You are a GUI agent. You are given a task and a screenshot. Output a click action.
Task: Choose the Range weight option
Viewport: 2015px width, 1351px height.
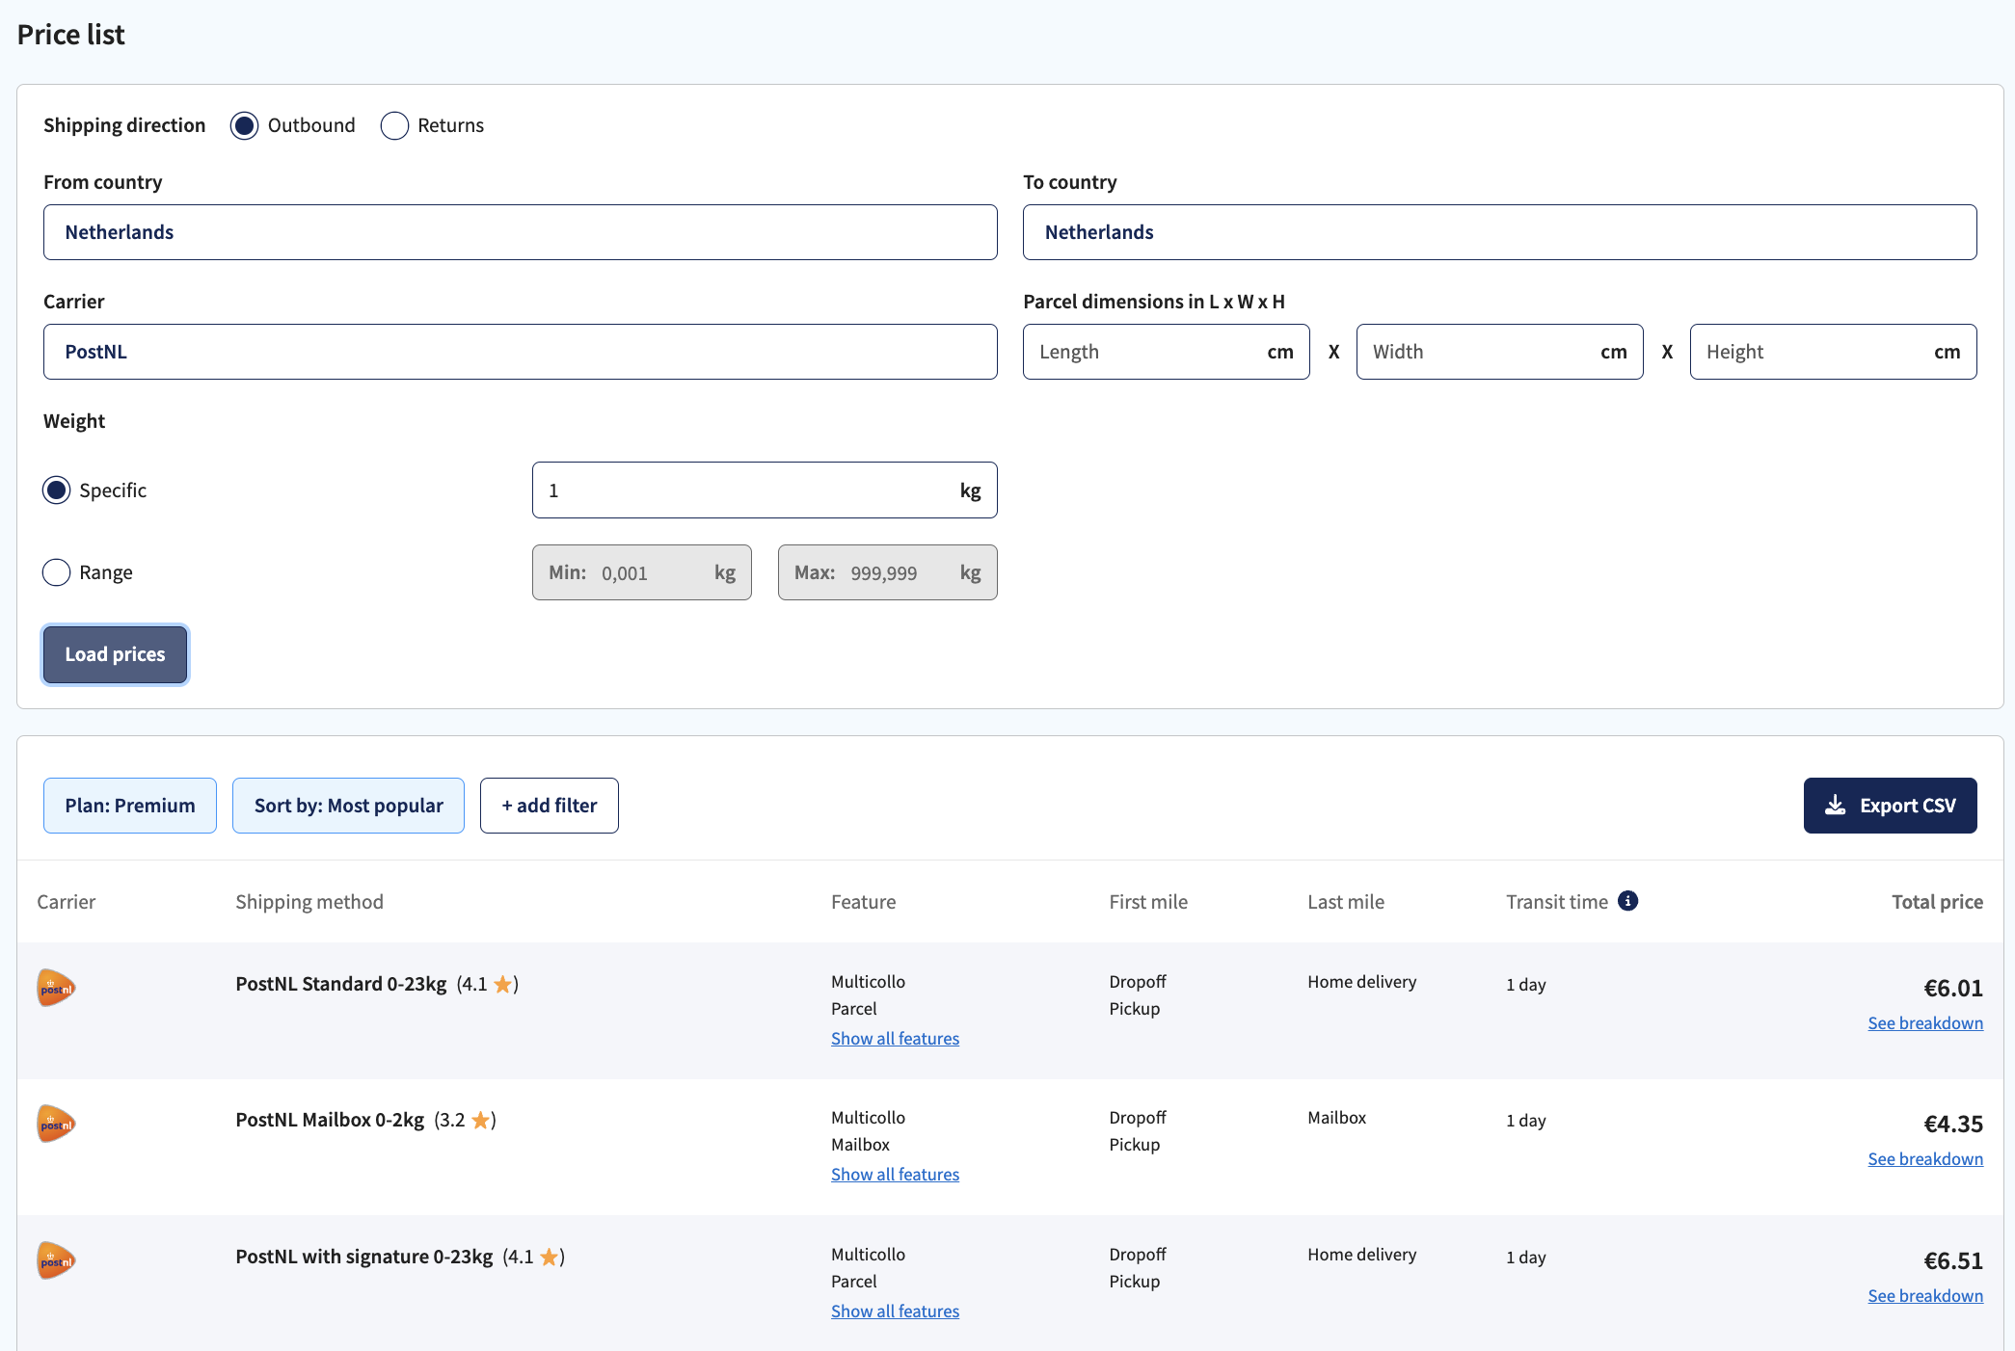point(57,572)
